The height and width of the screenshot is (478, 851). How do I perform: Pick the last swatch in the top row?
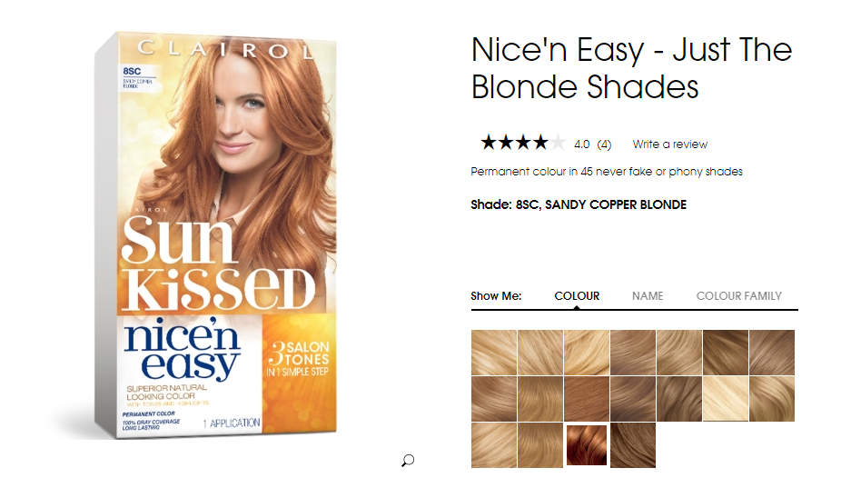772,353
